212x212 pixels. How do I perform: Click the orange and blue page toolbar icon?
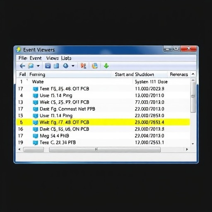click(x=95, y=66)
